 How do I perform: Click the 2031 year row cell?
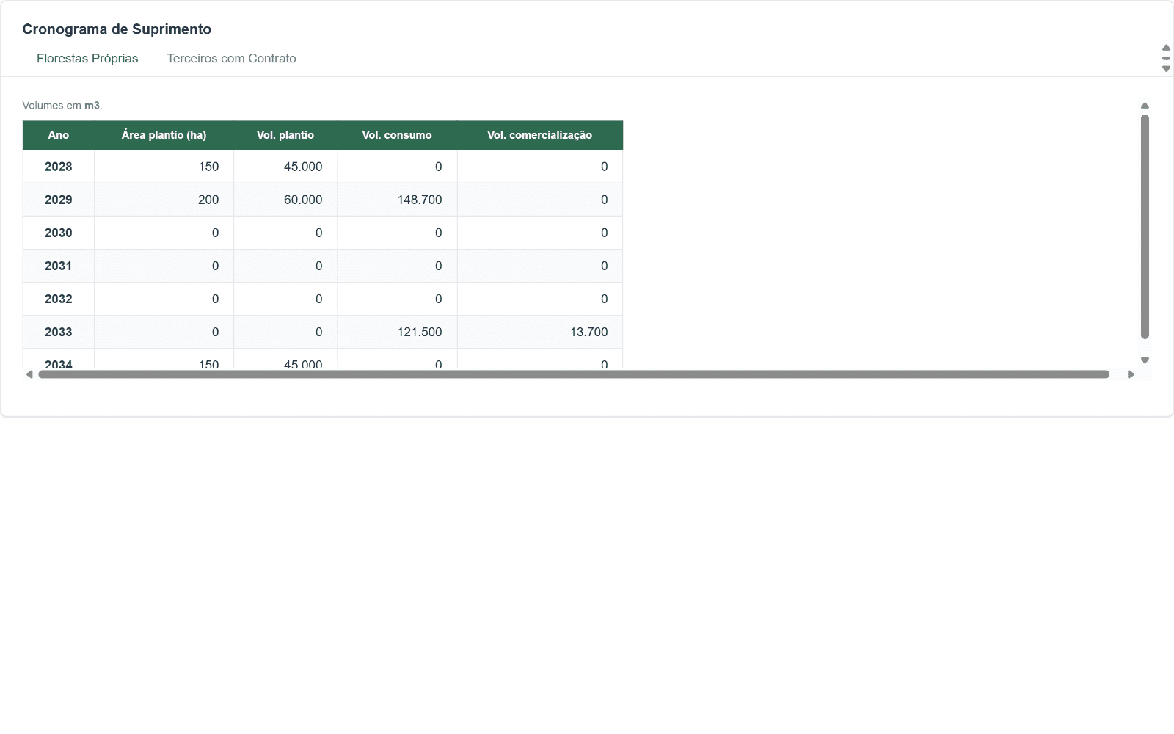(x=59, y=266)
